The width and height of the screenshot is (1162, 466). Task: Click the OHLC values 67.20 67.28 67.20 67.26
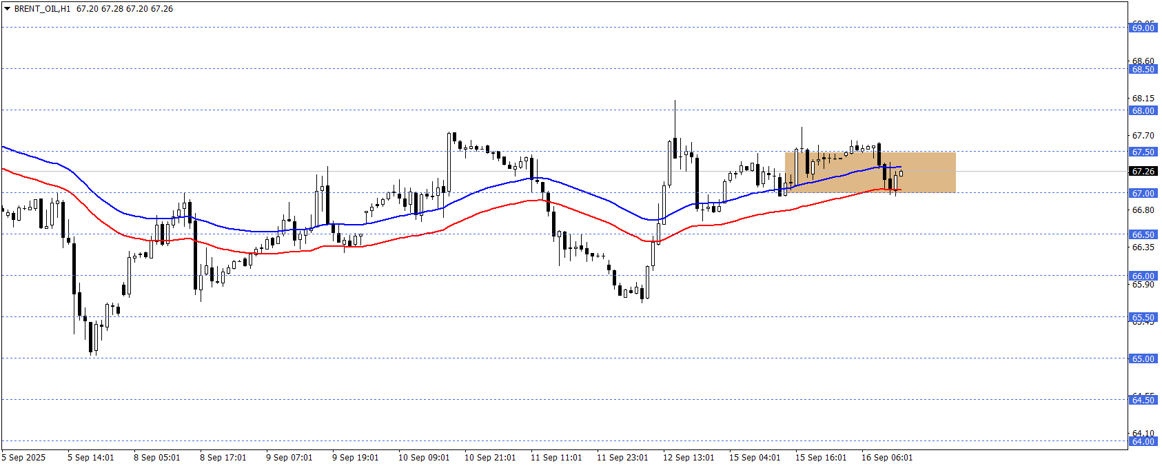(125, 9)
